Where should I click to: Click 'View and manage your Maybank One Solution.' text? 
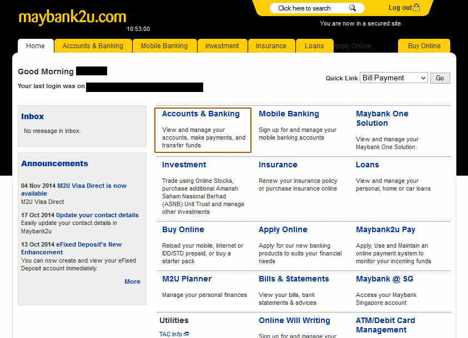point(387,143)
